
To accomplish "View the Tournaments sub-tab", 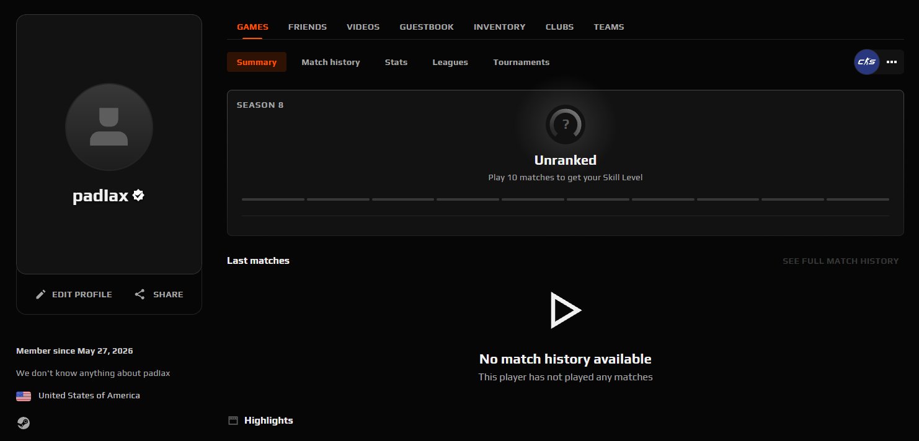I will point(522,62).
